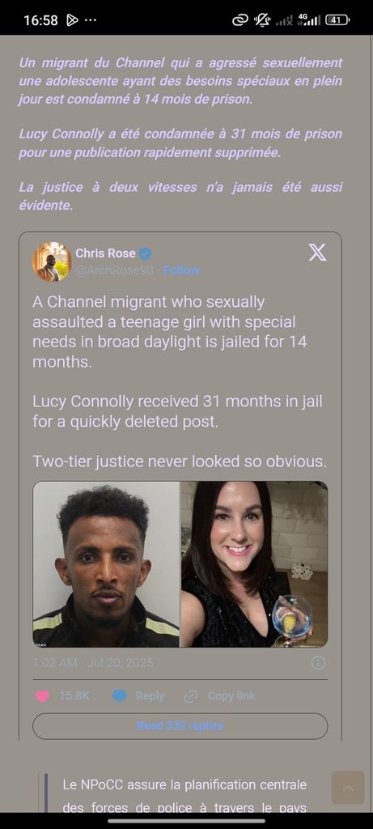Image resolution: width=373 pixels, height=829 pixels.
Task: Open the man's mugshot photo
Action: pos(106,564)
